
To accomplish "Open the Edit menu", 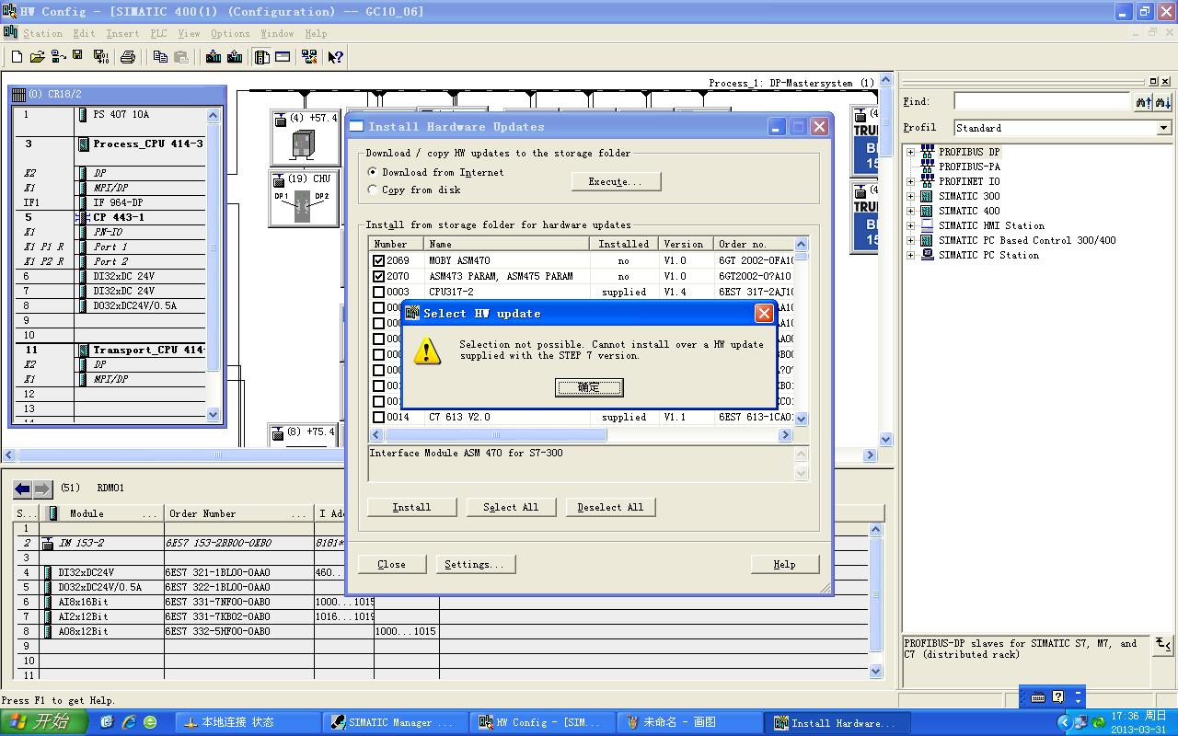I will [x=84, y=33].
